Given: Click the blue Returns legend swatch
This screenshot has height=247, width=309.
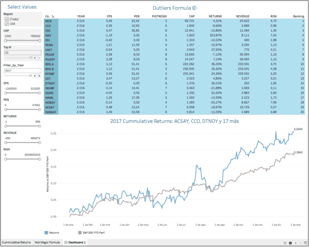Looking at the screenshot, I should (46, 233).
